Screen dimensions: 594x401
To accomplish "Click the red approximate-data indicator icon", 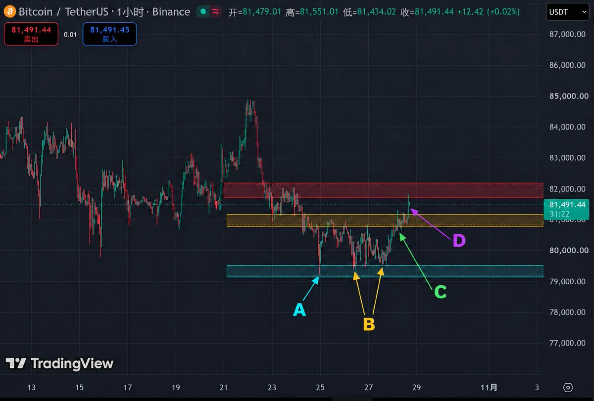I will point(216,12).
